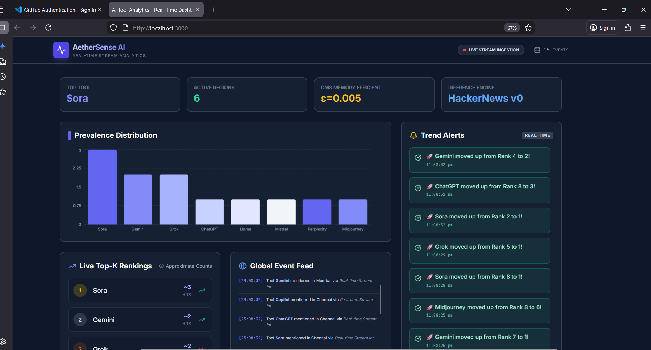Click the check icon on ChatGPT Rank 8 alert
Viewport: 651px width, 350px height.
[418, 188]
